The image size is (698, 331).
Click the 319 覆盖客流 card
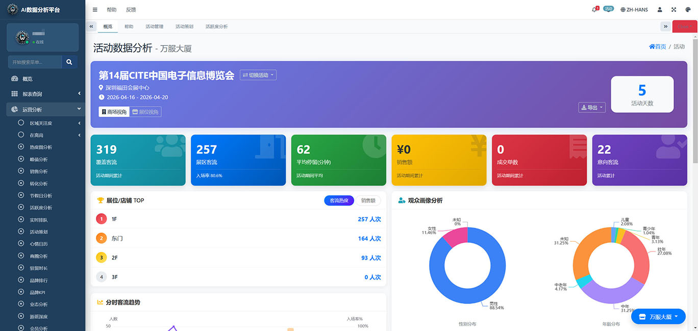pyautogui.click(x=138, y=160)
